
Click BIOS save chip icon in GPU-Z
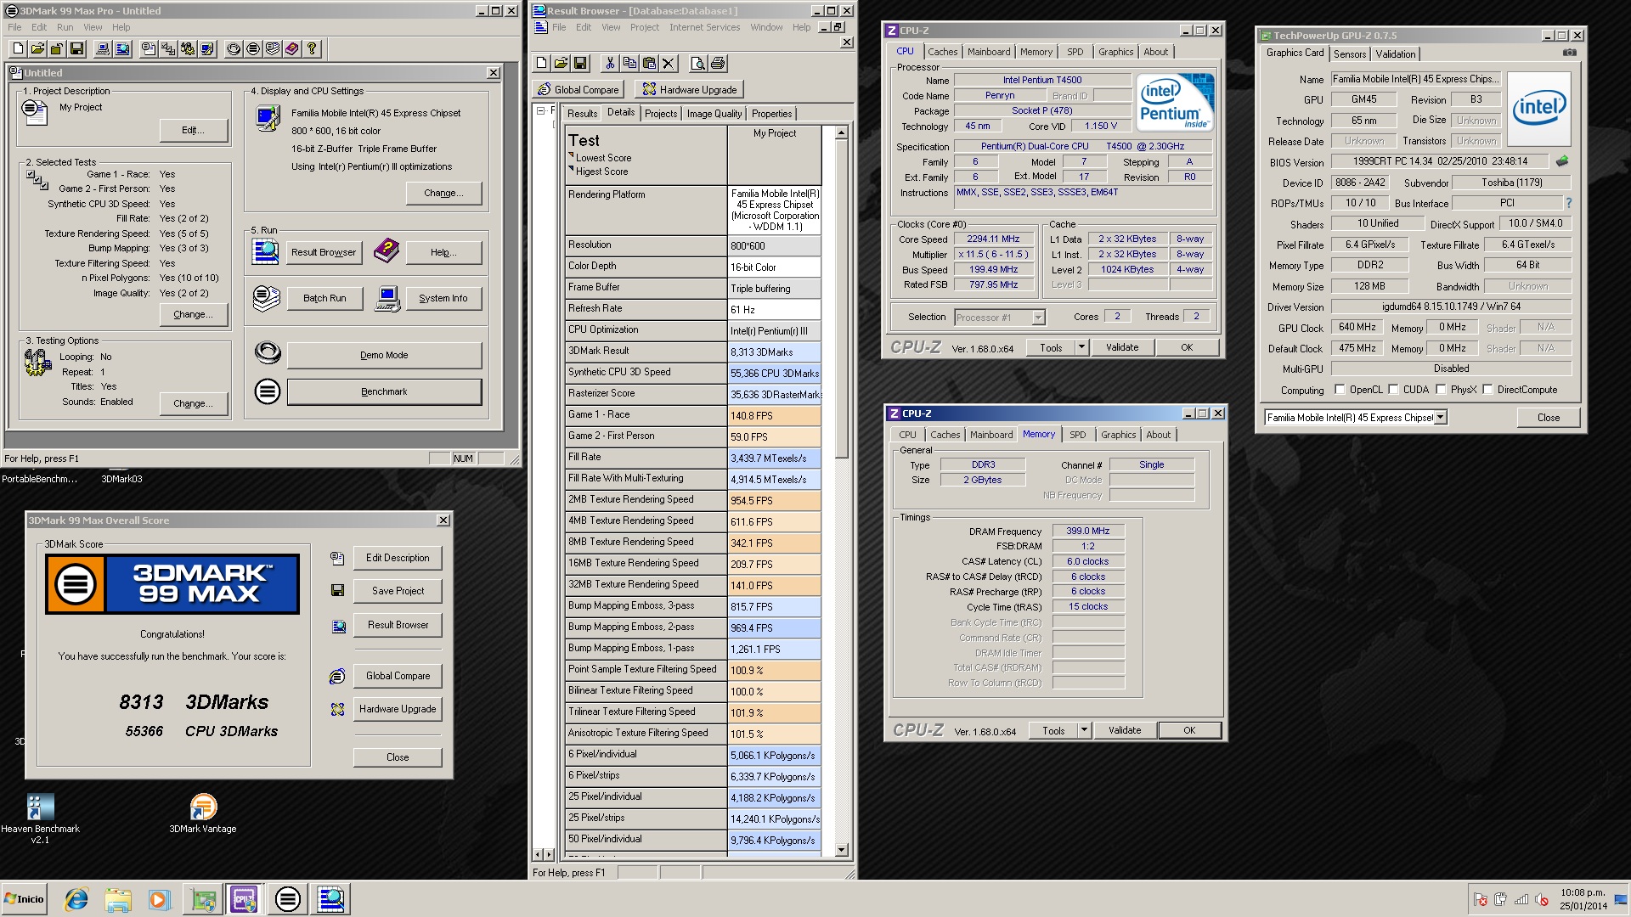click(1561, 160)
